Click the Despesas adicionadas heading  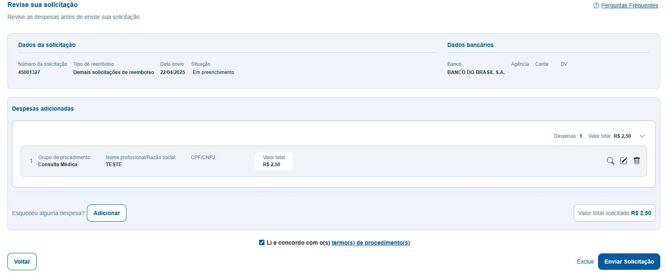43,109
